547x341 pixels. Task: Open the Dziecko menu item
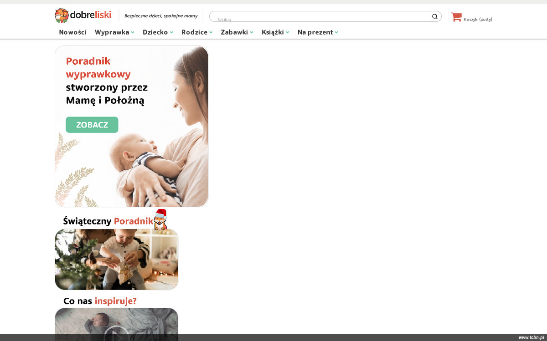pos(155,32)
